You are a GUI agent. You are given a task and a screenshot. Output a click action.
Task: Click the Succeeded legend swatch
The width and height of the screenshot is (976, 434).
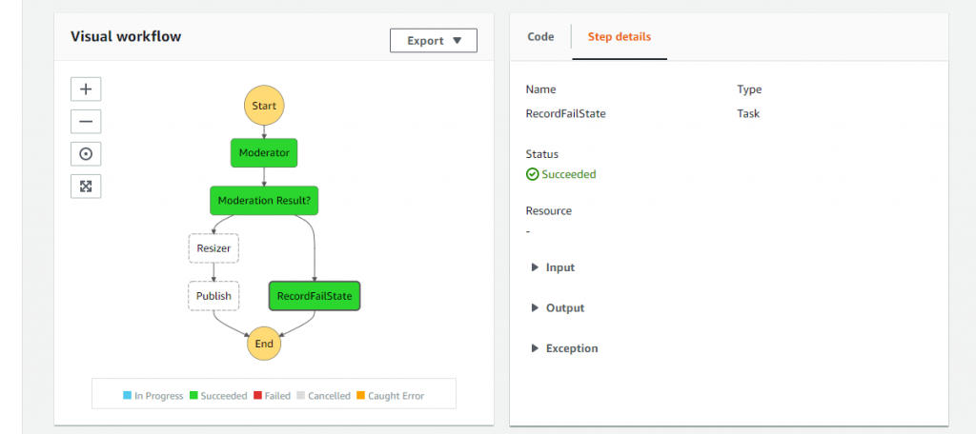[x=193, y=395]
